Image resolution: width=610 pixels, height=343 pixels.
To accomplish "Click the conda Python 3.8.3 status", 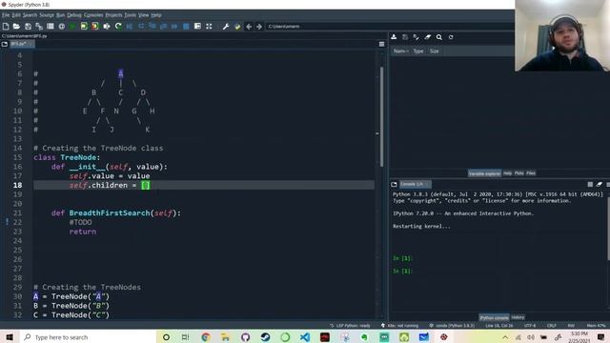I will tap(452, 326).
